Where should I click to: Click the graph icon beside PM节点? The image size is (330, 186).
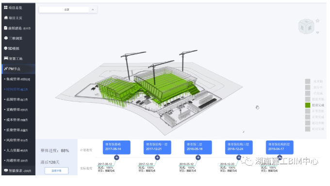coord(6,68)
